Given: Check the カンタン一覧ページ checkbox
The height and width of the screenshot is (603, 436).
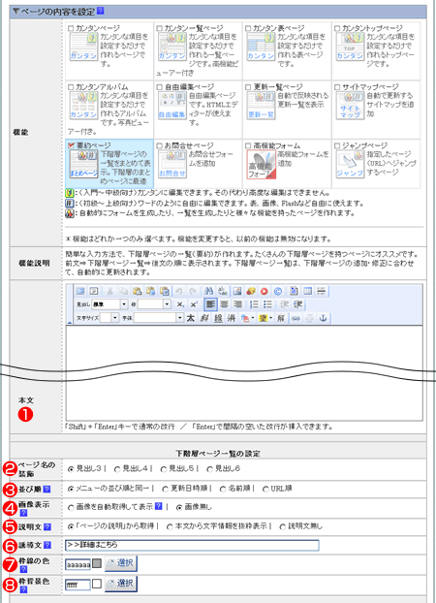Looking at the screenshot, I should pyautogui.click(x=160, y=28).
